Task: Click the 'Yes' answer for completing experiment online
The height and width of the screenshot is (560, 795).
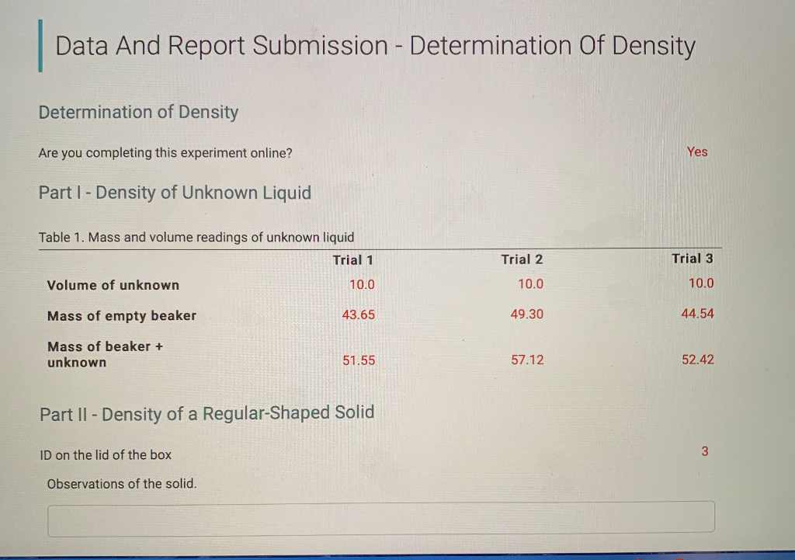Action: (696, 152)
